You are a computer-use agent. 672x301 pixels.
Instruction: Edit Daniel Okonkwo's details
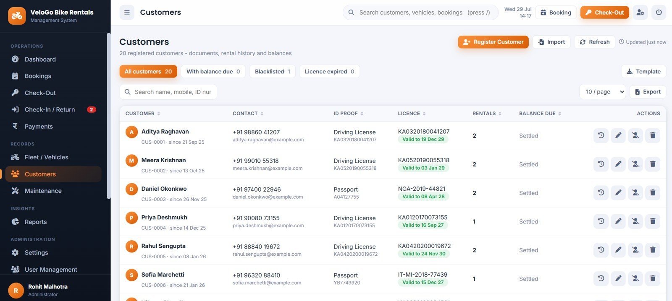tap(618, 193)
